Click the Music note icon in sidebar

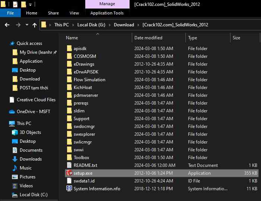tap(15, 168)
